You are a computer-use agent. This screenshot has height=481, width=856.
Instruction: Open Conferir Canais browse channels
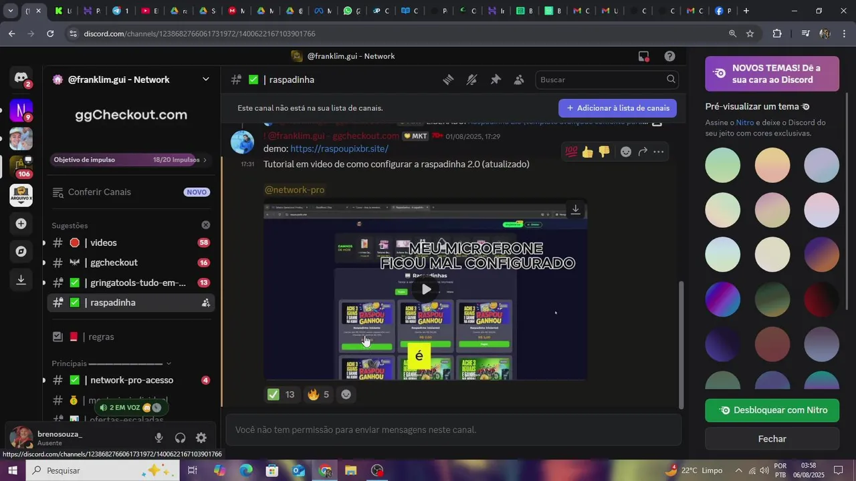point(131,192)
